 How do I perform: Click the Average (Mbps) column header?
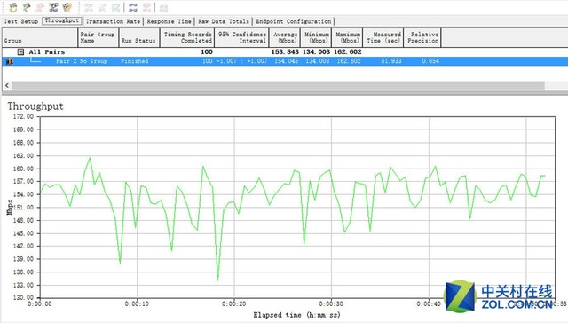(285, 37)
